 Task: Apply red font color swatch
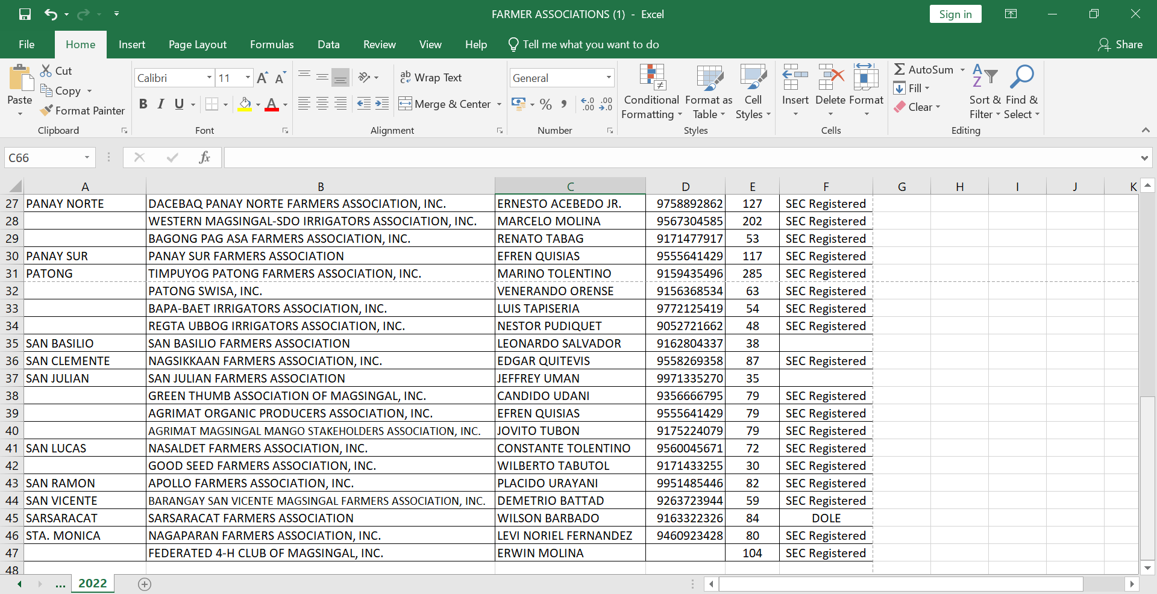tap(272, 104)
